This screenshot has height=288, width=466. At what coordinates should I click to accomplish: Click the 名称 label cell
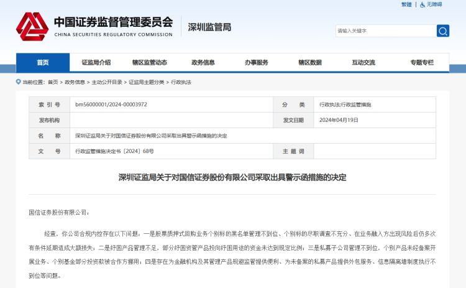coord(49,136)
